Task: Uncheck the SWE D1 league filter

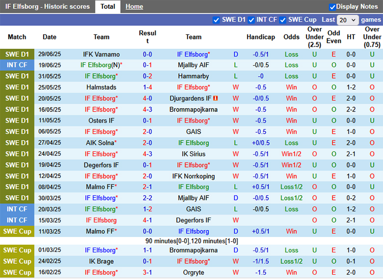Action: pyautogui.click(x=216, y=20)
